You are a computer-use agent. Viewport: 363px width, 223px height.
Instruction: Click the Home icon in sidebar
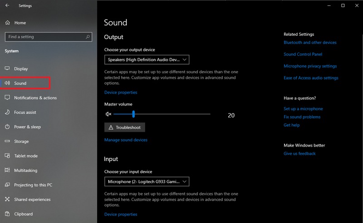(7, 23)
